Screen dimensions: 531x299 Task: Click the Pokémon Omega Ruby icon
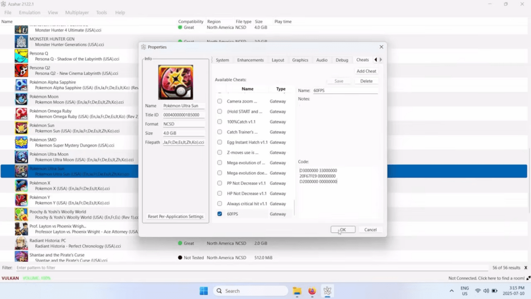coord(21,114)
